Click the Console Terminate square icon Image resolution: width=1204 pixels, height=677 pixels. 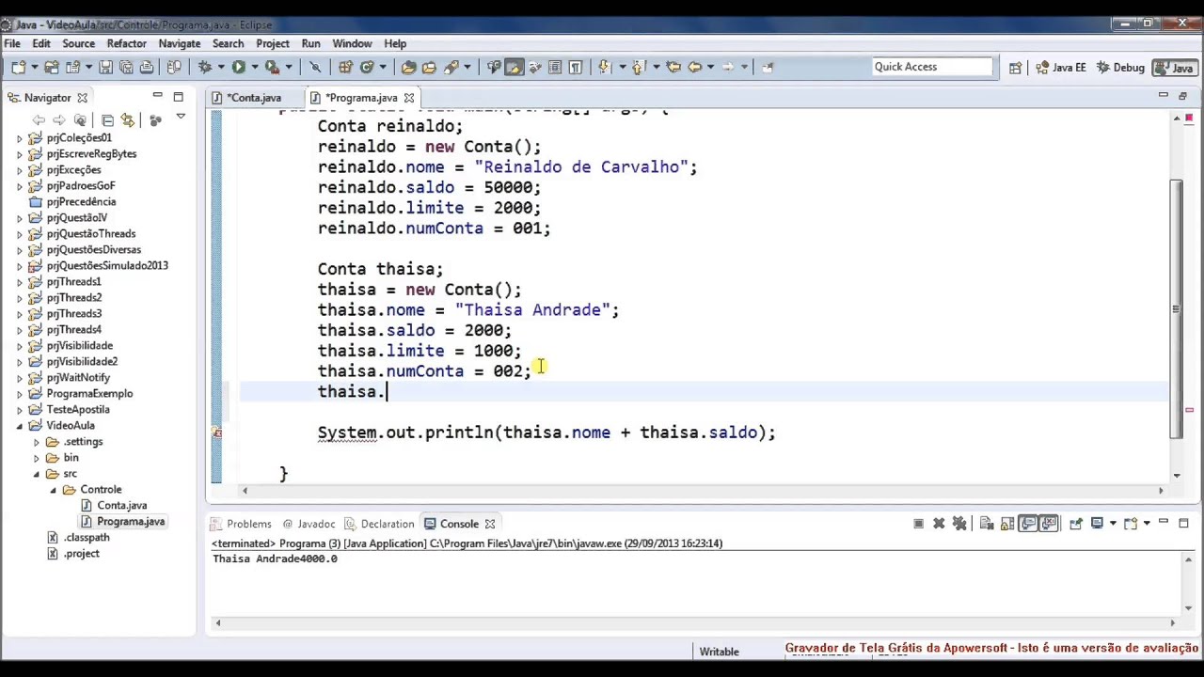point(918,524)
